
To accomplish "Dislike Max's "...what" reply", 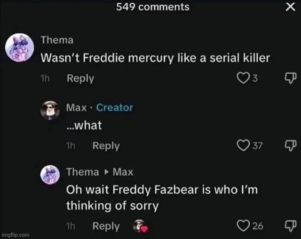I will point(290,146).
